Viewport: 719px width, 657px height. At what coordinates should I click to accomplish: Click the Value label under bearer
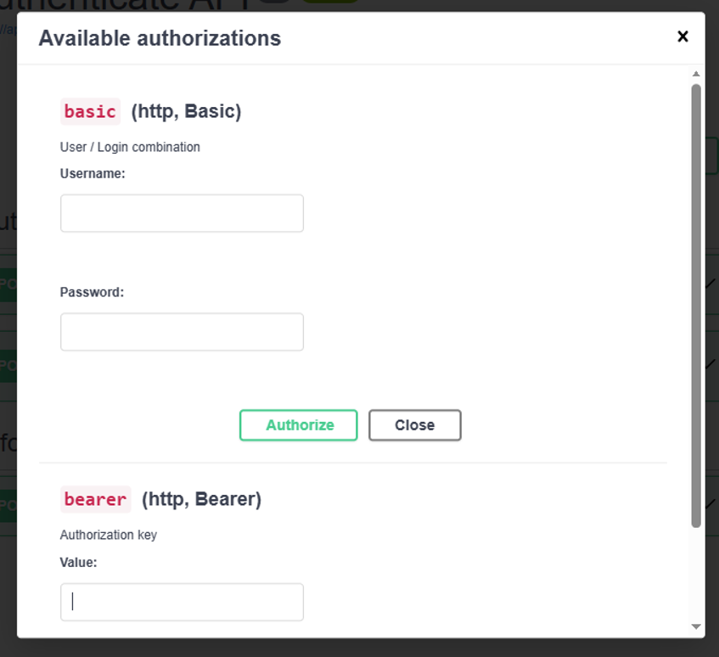[78, 563]
